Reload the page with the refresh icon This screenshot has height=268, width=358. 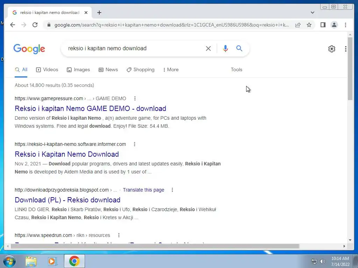35,25
